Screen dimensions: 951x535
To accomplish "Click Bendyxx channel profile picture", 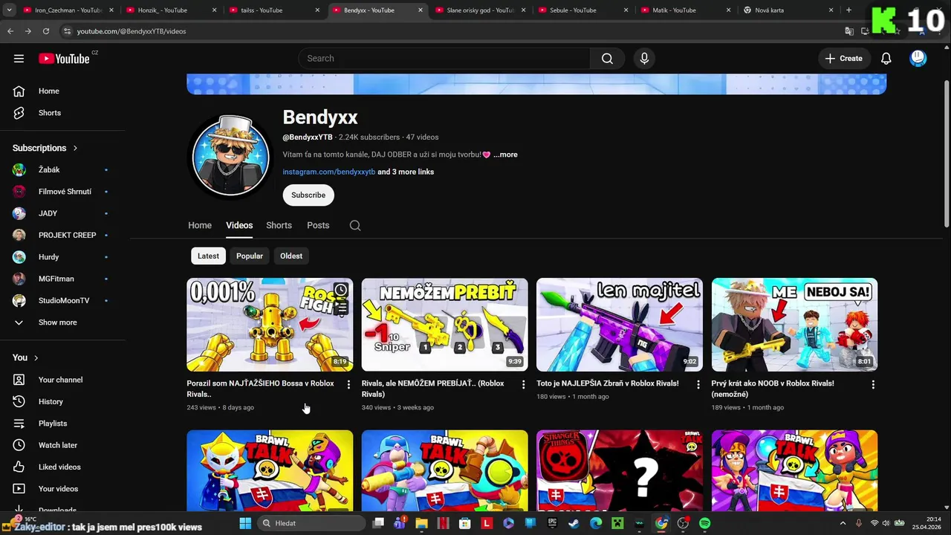I will click(x=231, y=157).
